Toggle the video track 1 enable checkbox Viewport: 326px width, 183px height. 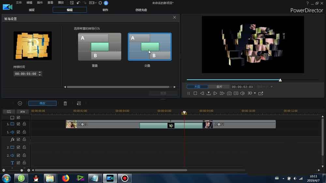coord(18,124)
